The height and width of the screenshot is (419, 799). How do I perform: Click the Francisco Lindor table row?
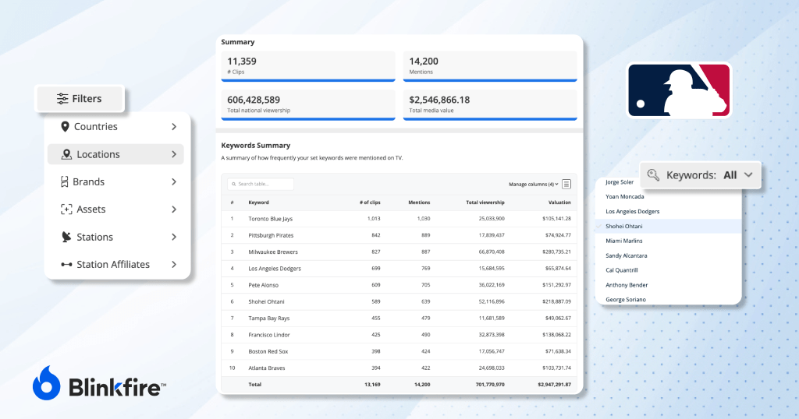[x=399, y=335]
